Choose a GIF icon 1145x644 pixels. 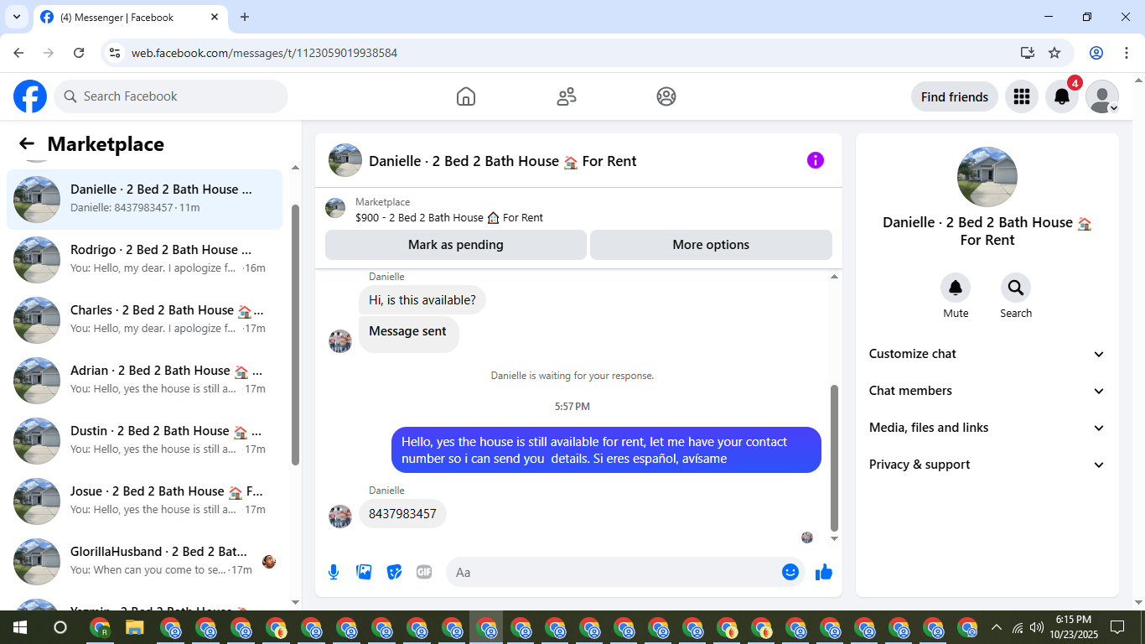pyautogui.click(x=424, y=572)
